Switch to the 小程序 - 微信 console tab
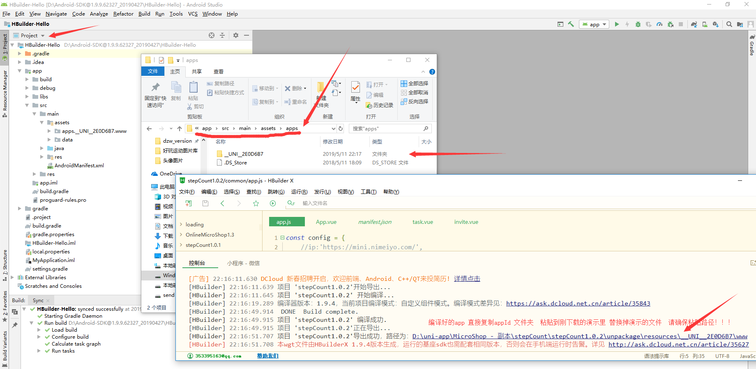 point(243,263)
